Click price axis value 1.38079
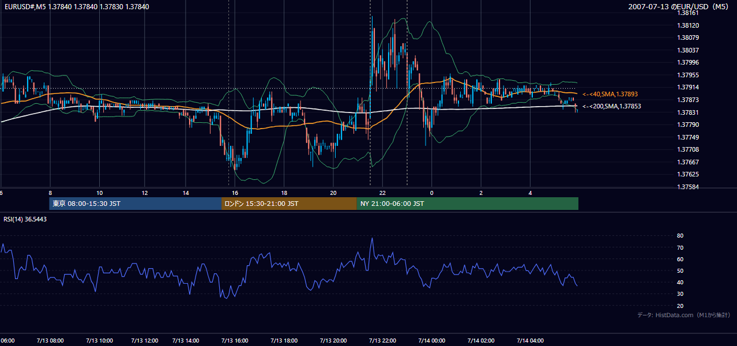 point(688,37)
